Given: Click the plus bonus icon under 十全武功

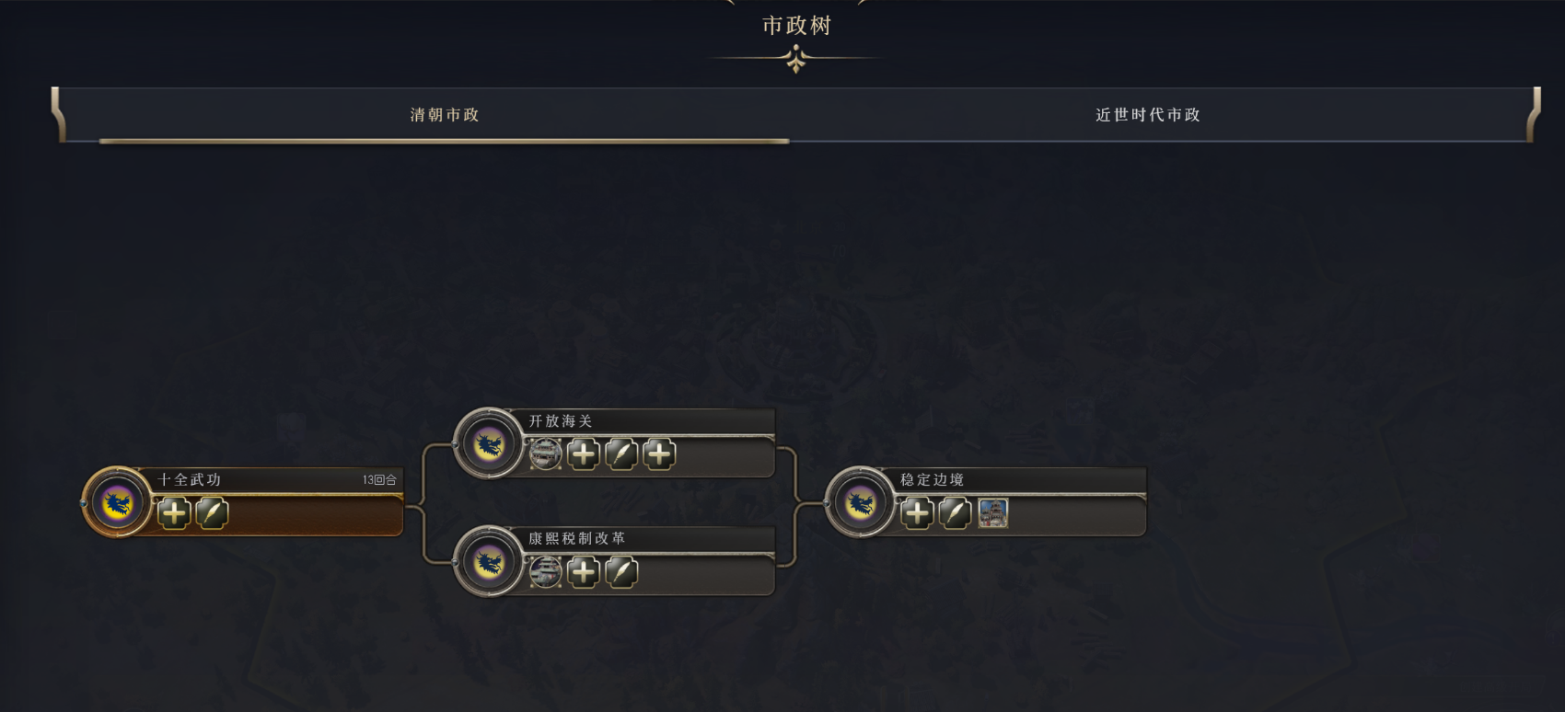Looking at the screenshot, I should [x=174, y=513].
